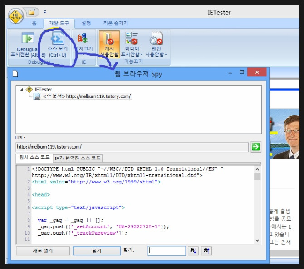Image resolution: width=304 pixels, height=269 pixels.
Task: Toggle the 캐시 사용안함 button
Action: (109, 44)
